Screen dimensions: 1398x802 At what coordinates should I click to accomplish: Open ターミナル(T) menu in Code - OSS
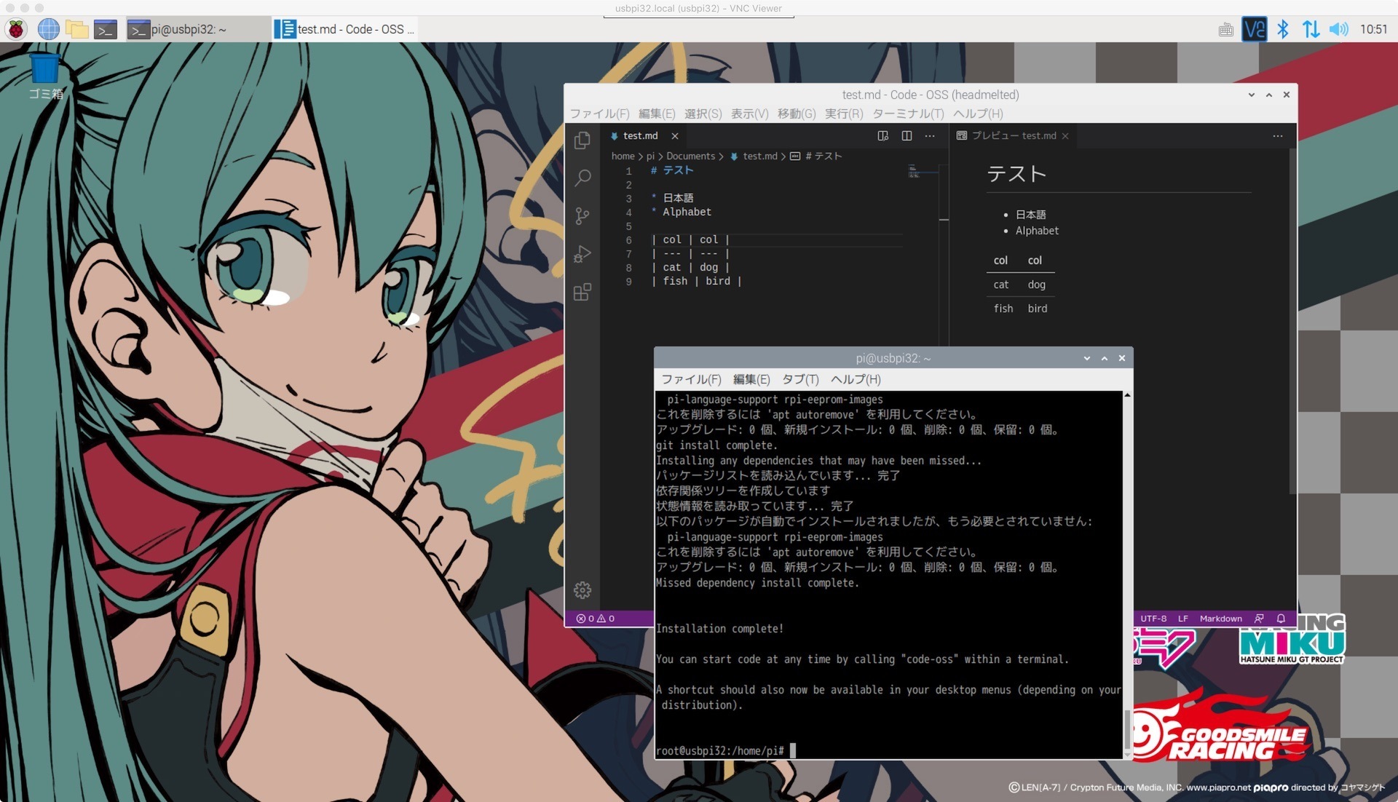tap(908, 114)
